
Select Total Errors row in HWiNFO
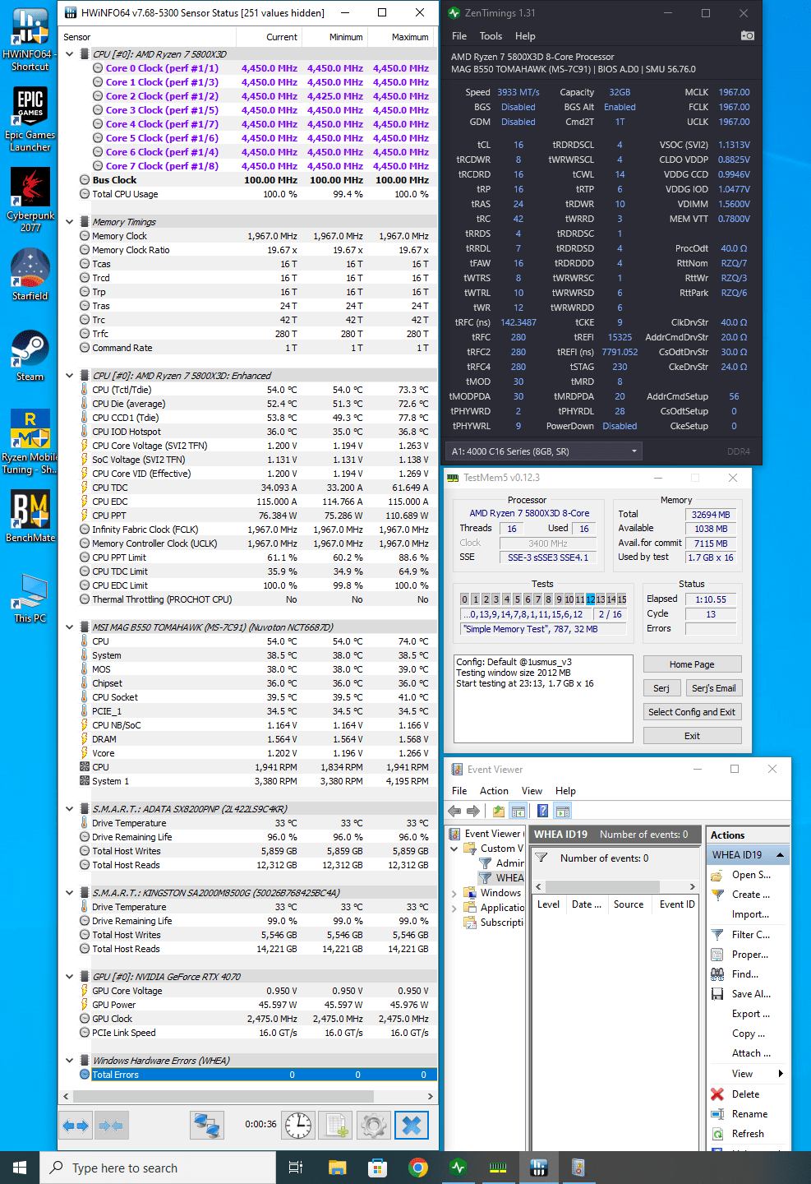coord(257,1075)
